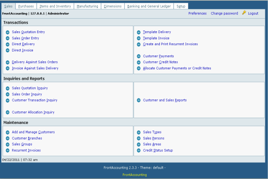Click the arrow icon beside Sales Quotation Entry

pyautogui.click(x=8, y=32)
